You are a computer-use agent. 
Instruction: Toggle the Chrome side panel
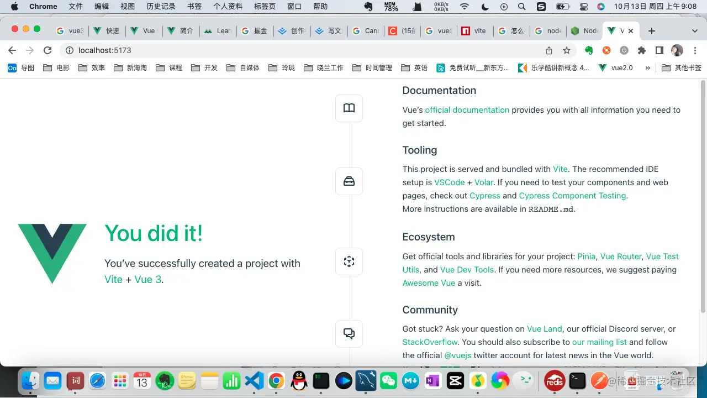tap(659, 50)
